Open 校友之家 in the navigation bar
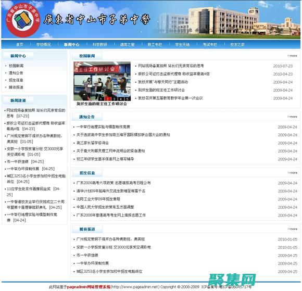302x291 pixels. (237, 44)
